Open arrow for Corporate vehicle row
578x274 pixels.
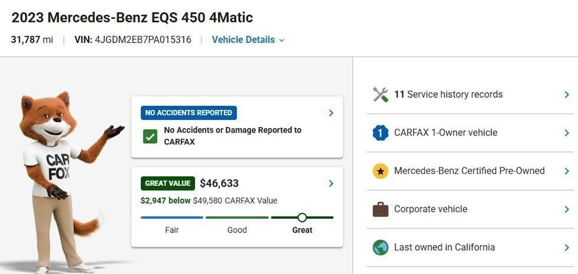point(567,210)
